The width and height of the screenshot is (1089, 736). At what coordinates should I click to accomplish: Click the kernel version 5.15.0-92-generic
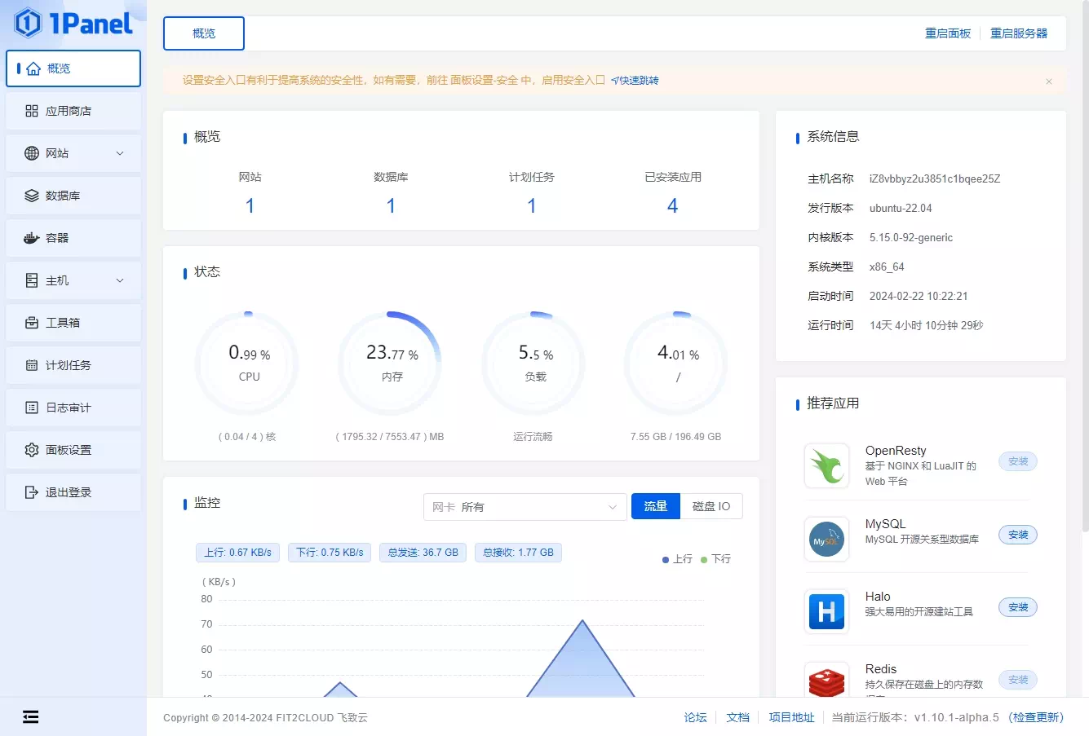coord(911,238)
